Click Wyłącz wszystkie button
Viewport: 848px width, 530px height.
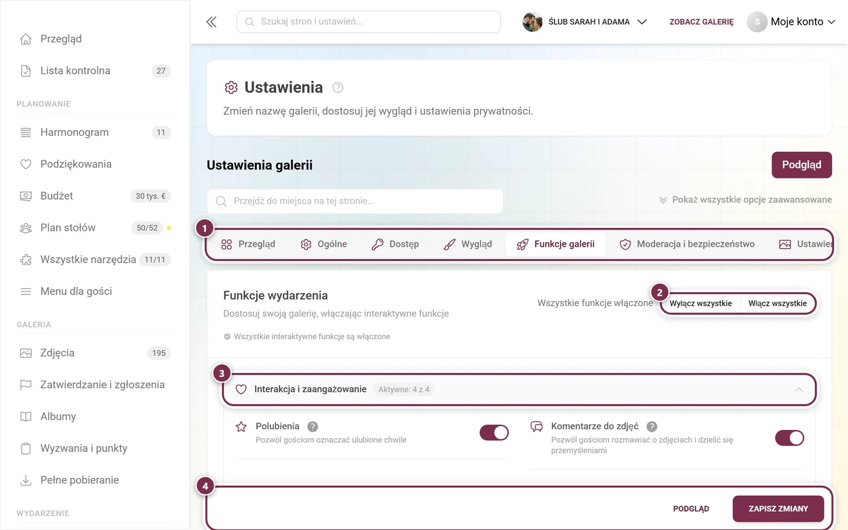tap(701, 303)
